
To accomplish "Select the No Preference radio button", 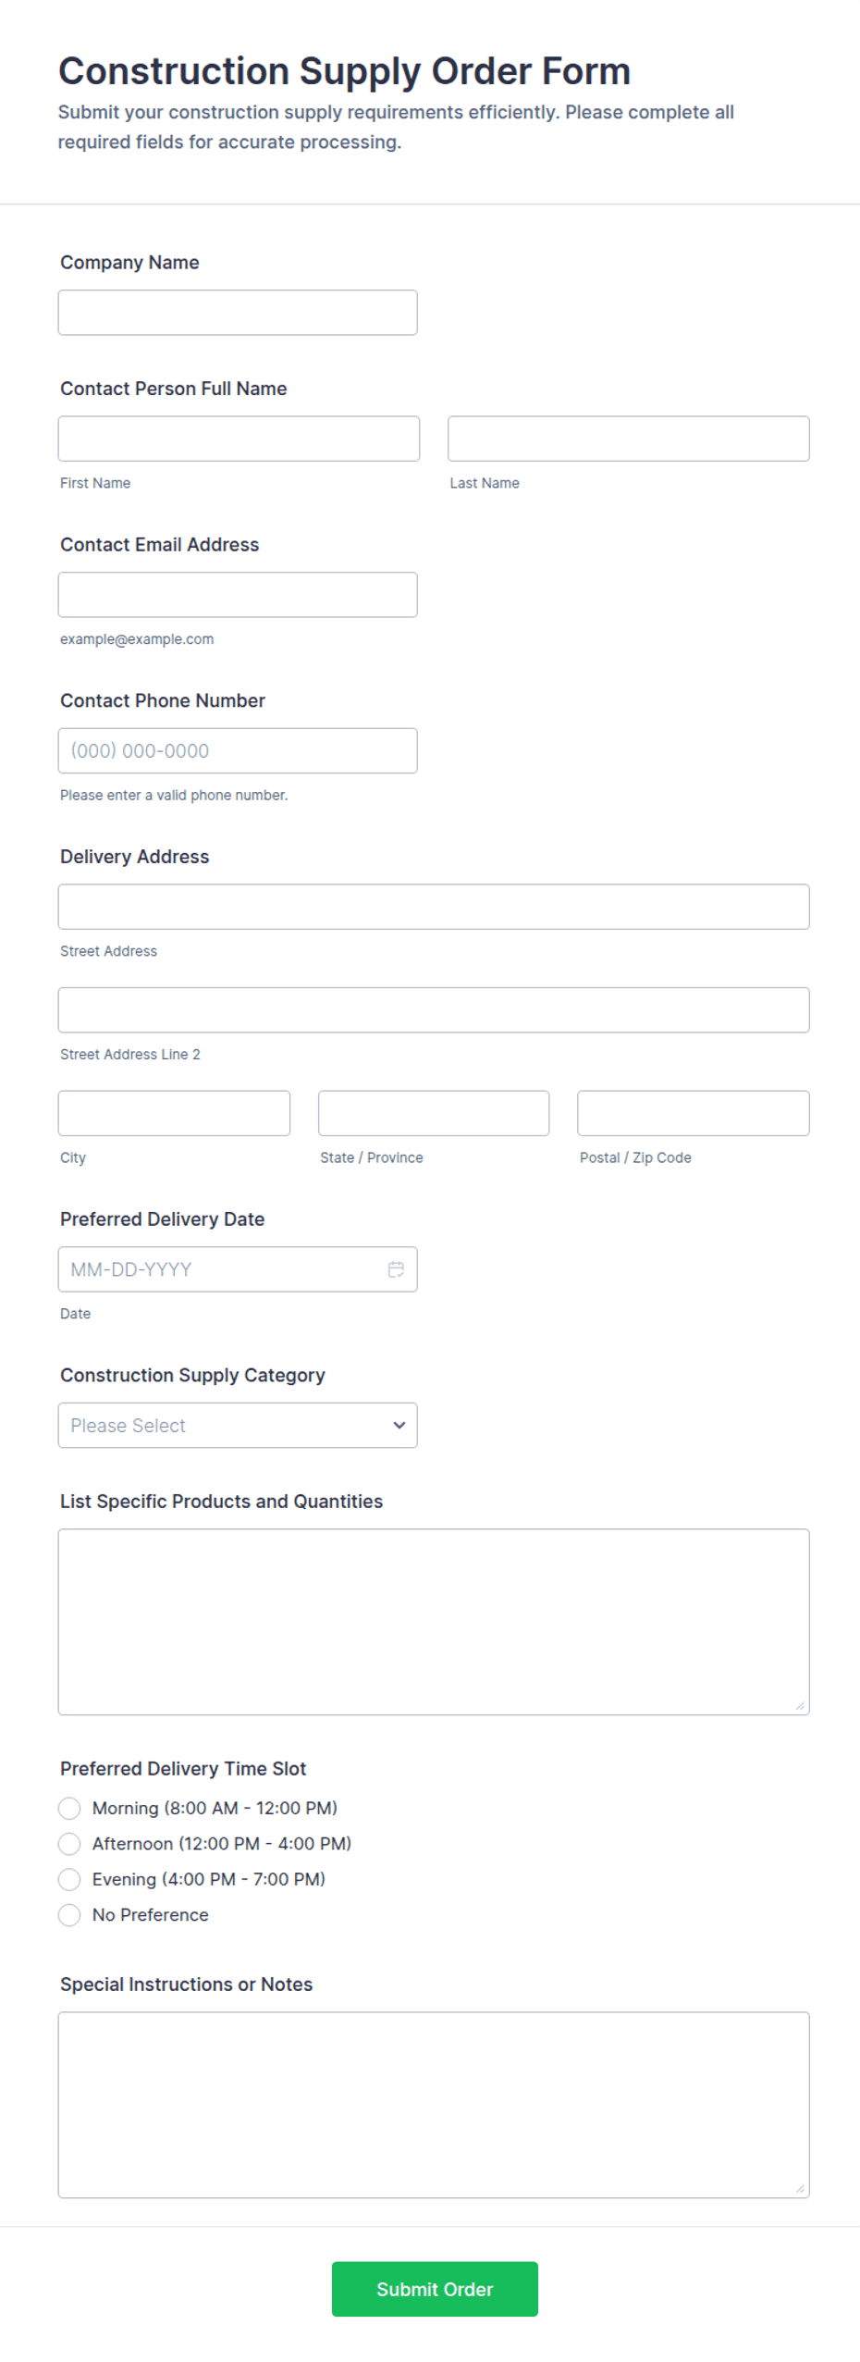I will pyautogui.click(x=69, y=1915).
